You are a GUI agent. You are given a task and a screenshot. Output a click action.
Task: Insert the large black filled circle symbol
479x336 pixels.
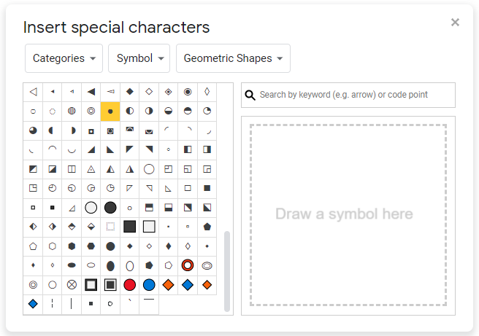110,208
